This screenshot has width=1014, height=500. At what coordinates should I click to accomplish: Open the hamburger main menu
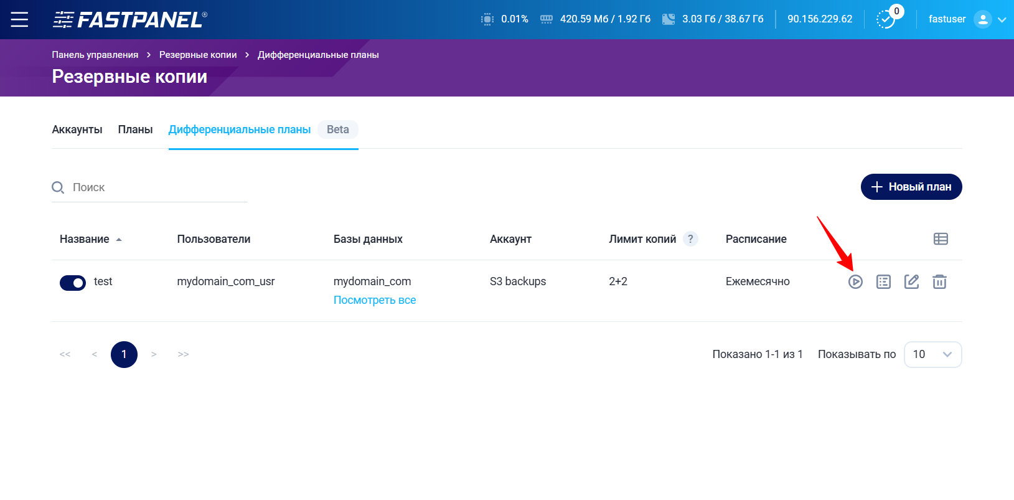19,19
